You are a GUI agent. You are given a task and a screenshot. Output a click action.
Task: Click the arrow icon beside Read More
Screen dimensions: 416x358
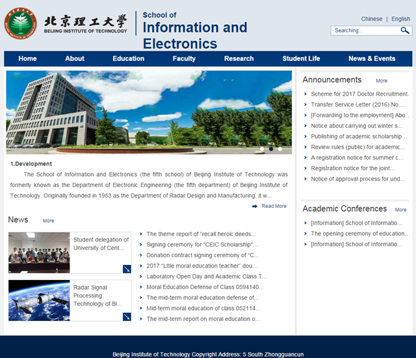pyautogui.click(x=255, y=207)
